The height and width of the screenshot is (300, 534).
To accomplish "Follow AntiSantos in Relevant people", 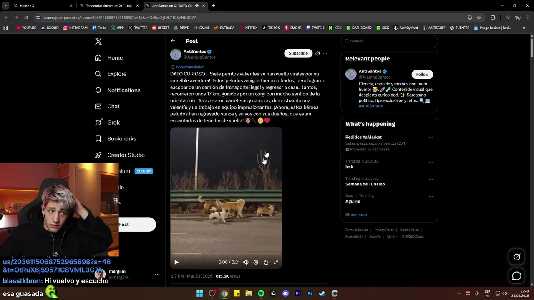I will (422, 74).
